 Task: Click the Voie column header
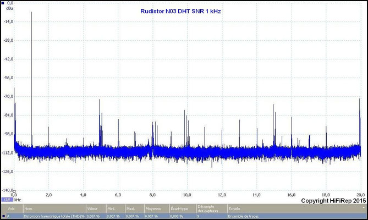click(10, 209)
